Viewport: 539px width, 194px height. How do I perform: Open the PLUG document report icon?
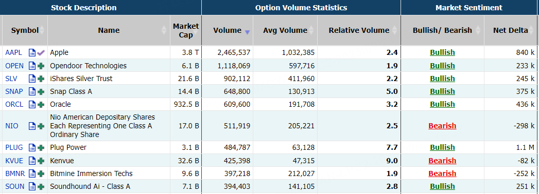click(32, 148)
